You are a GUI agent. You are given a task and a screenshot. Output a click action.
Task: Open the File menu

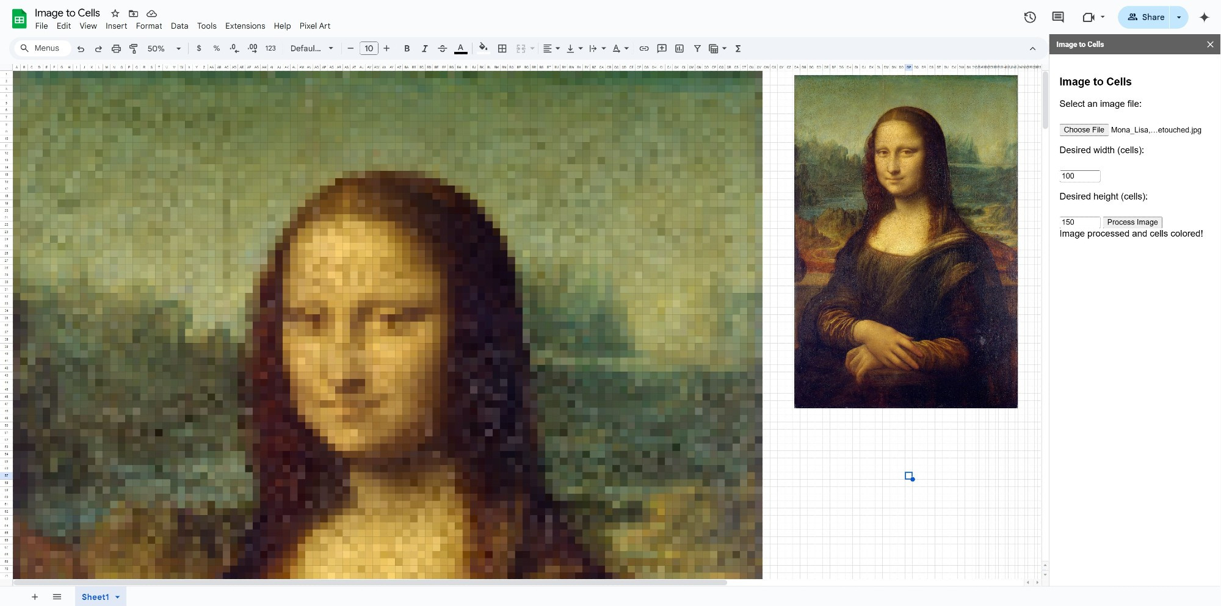pos(42,26)
